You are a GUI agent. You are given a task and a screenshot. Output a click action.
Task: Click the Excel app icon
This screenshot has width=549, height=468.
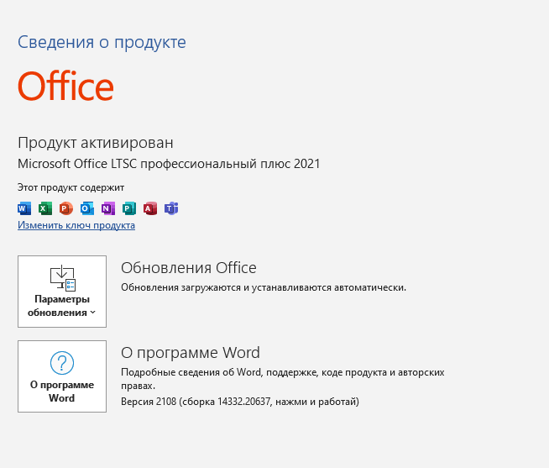tap(45, 208)
